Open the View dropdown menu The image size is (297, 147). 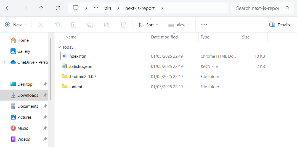179,25
